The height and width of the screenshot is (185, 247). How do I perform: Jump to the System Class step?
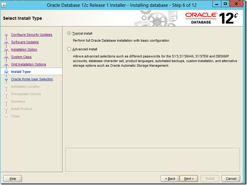tap(21, 57)
